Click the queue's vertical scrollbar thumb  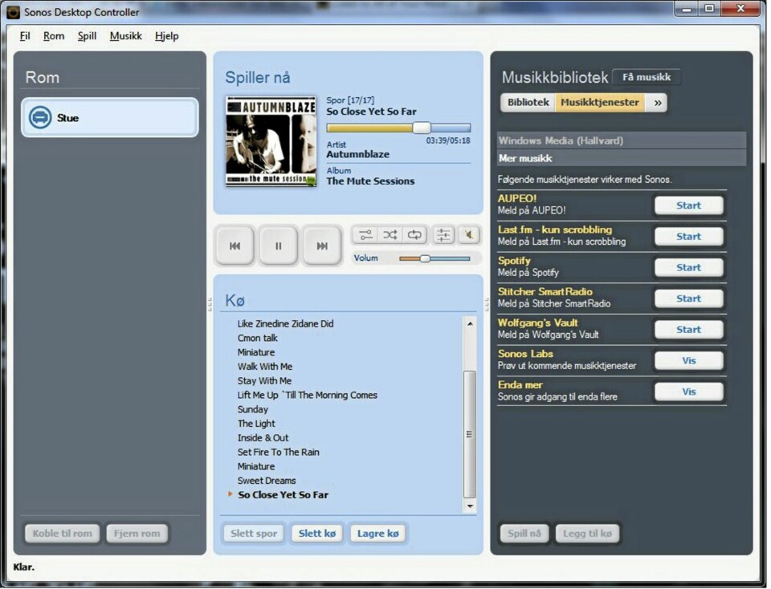click(470, 435)
